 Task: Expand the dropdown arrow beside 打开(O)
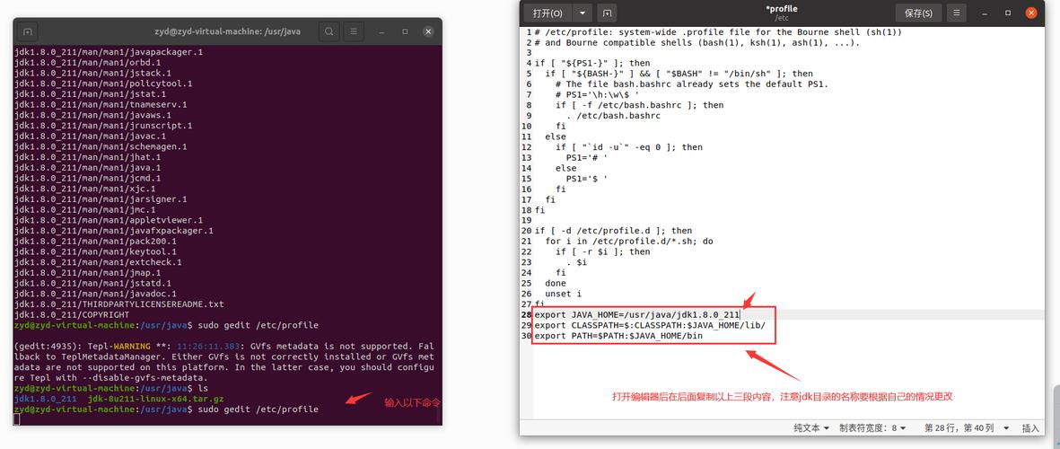coord(582,13)
